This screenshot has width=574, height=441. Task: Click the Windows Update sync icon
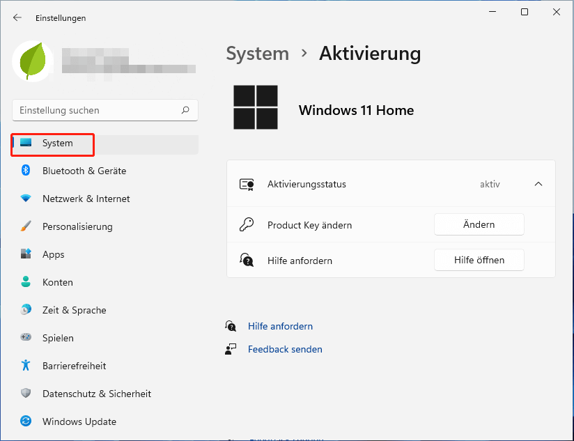pyautogui.click(x=26, y=421)
